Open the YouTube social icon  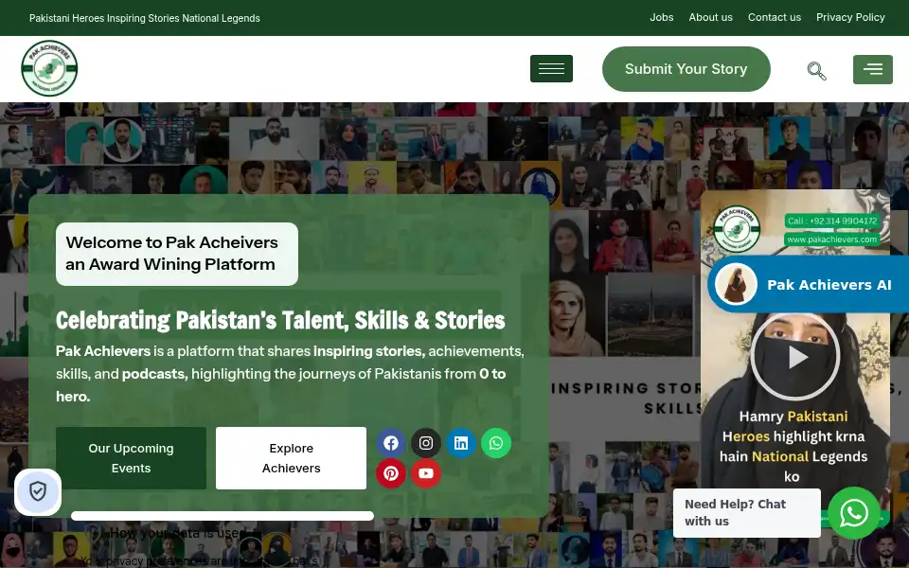(x=426, y=473)
